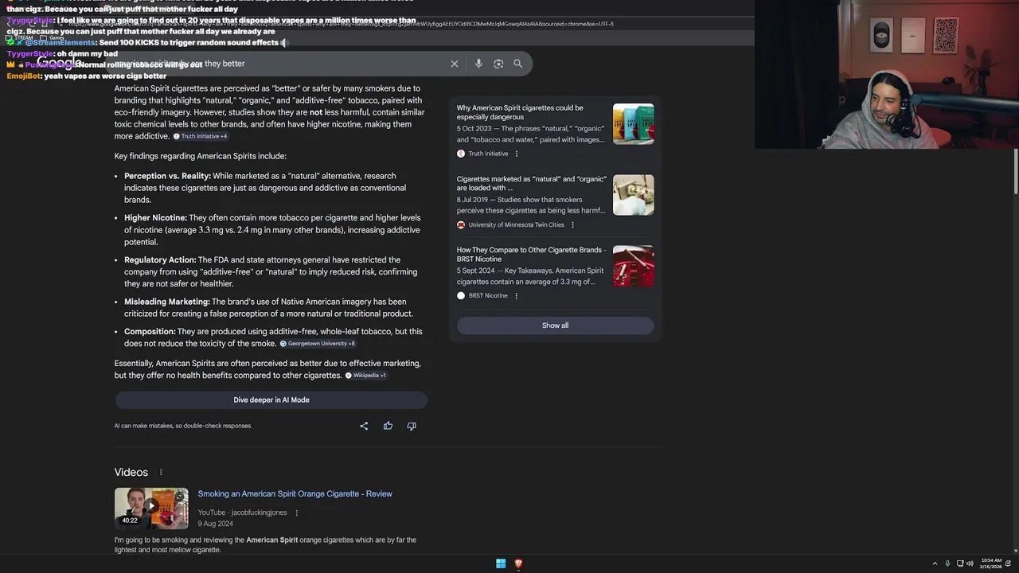Open "How They Compare to Other Cigarette Brands" article
Screen dimensions: 1019x573
tap(531, 255)
